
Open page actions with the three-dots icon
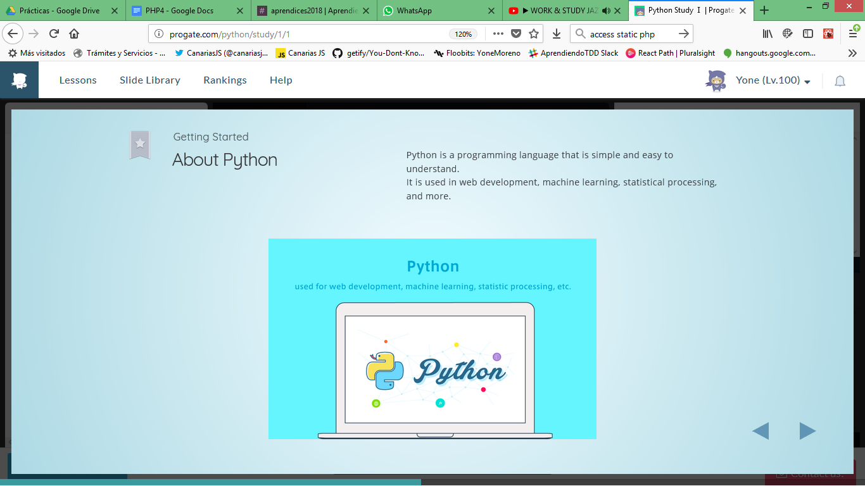(498, 34)
